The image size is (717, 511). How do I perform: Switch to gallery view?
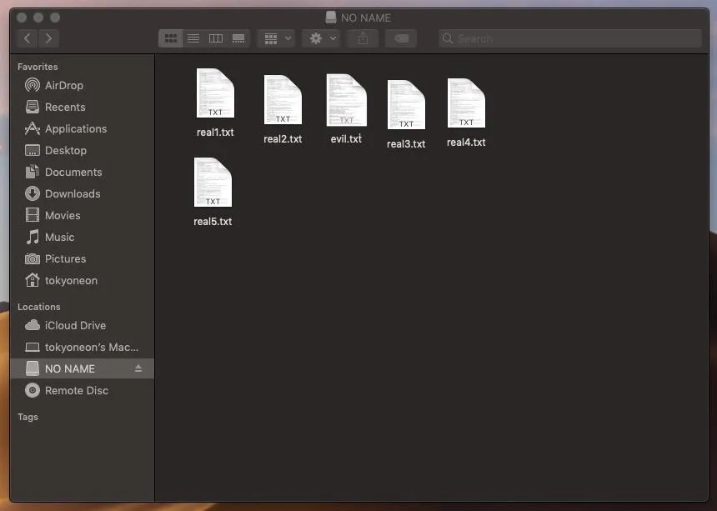click(238, 38)
